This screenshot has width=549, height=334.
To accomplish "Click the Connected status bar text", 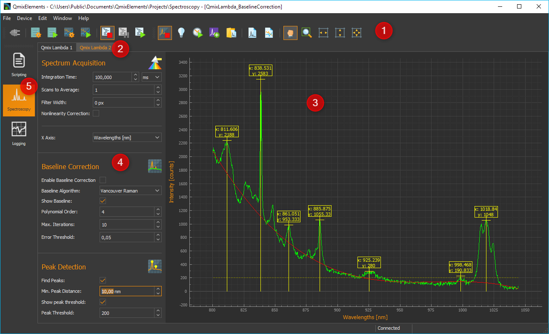I will point(389,328).
